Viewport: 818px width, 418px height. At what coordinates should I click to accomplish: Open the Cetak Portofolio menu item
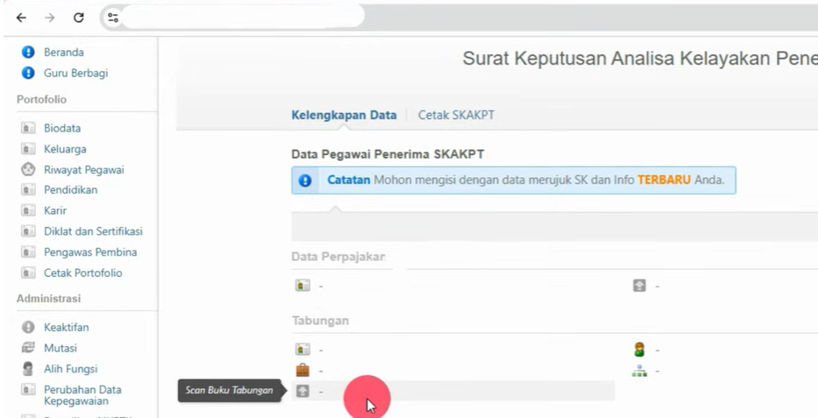[83, 273]
